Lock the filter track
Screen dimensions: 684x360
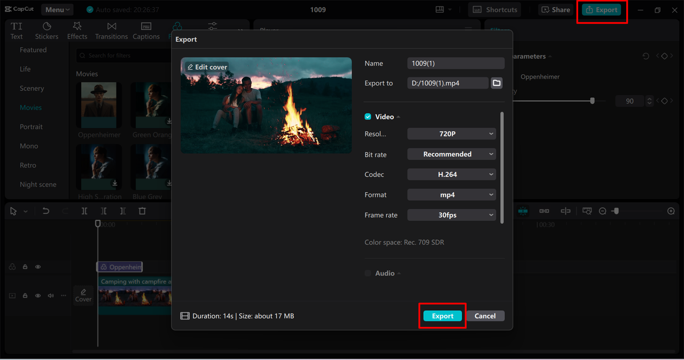pyautogui.click(x=25, y=267)
